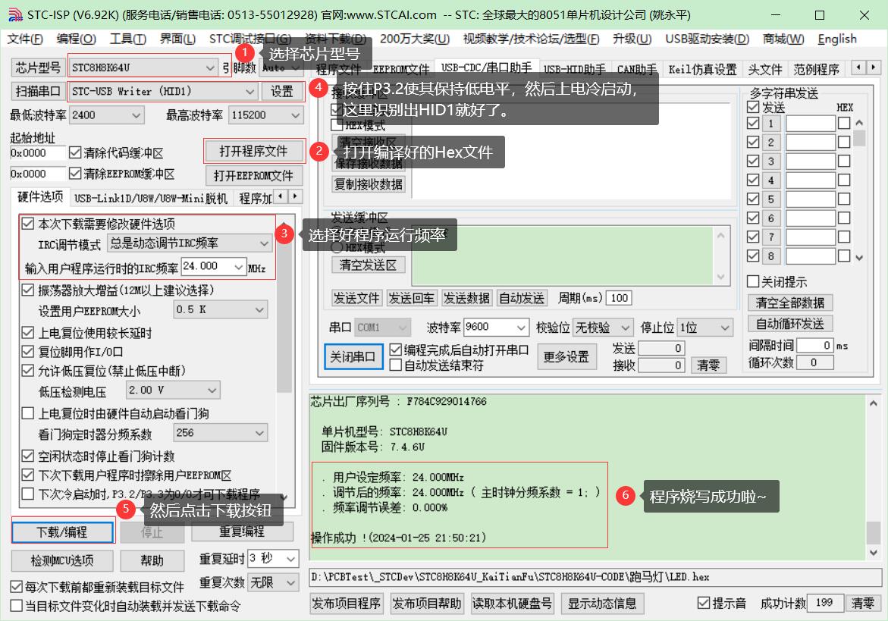This screenshot has width=888, height=621.
Task: Open low voltage detect 2.00 V dropdown
Action: (x=212, y=390)
